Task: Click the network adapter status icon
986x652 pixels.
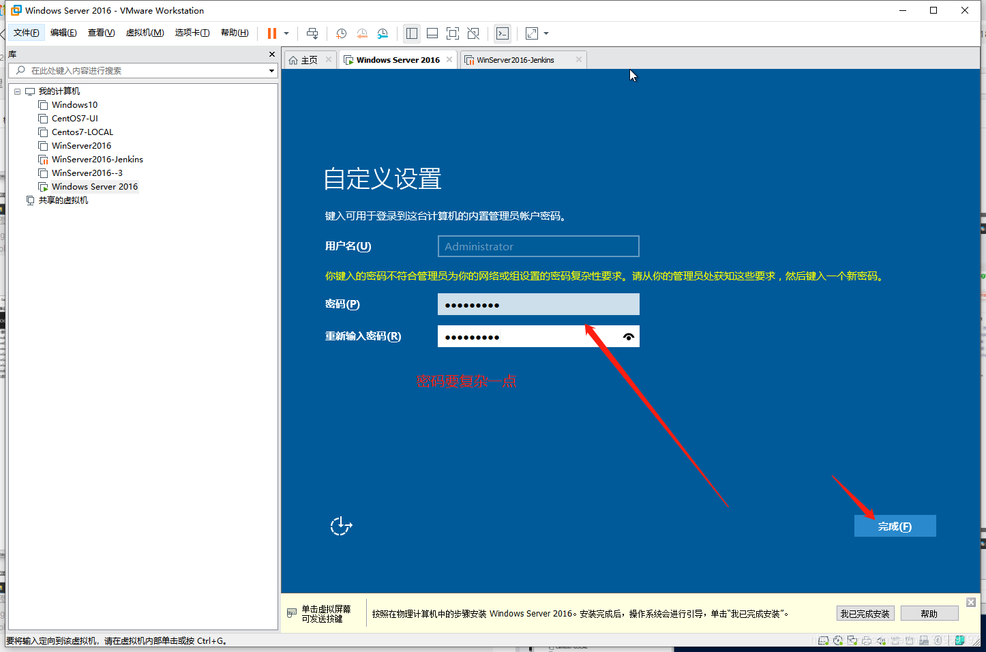Action: (x=852, y=640)
